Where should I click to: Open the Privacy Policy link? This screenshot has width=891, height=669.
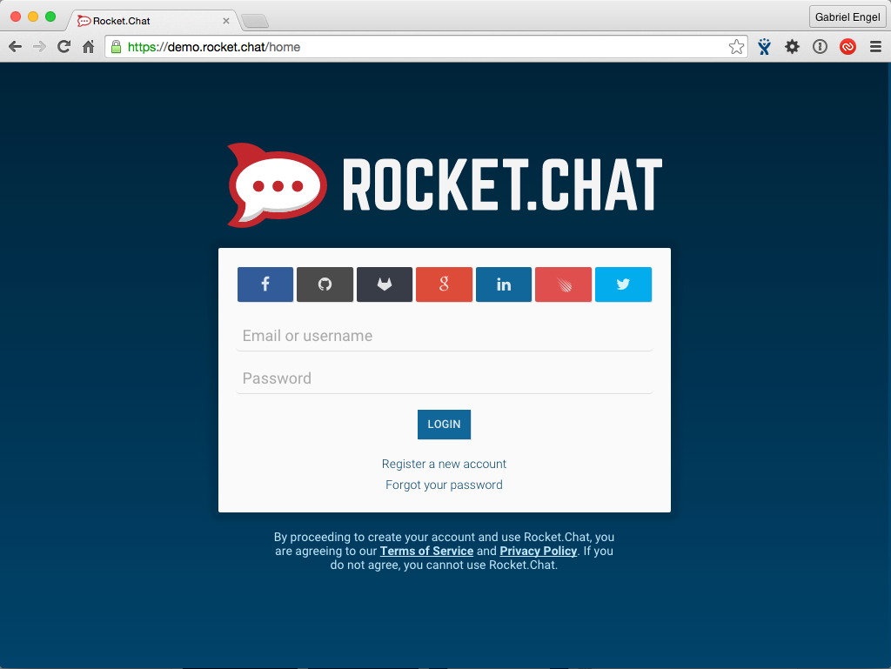coord(538,551)
